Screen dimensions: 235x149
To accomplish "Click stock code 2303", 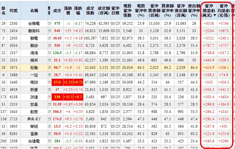I will pos(13,38).
